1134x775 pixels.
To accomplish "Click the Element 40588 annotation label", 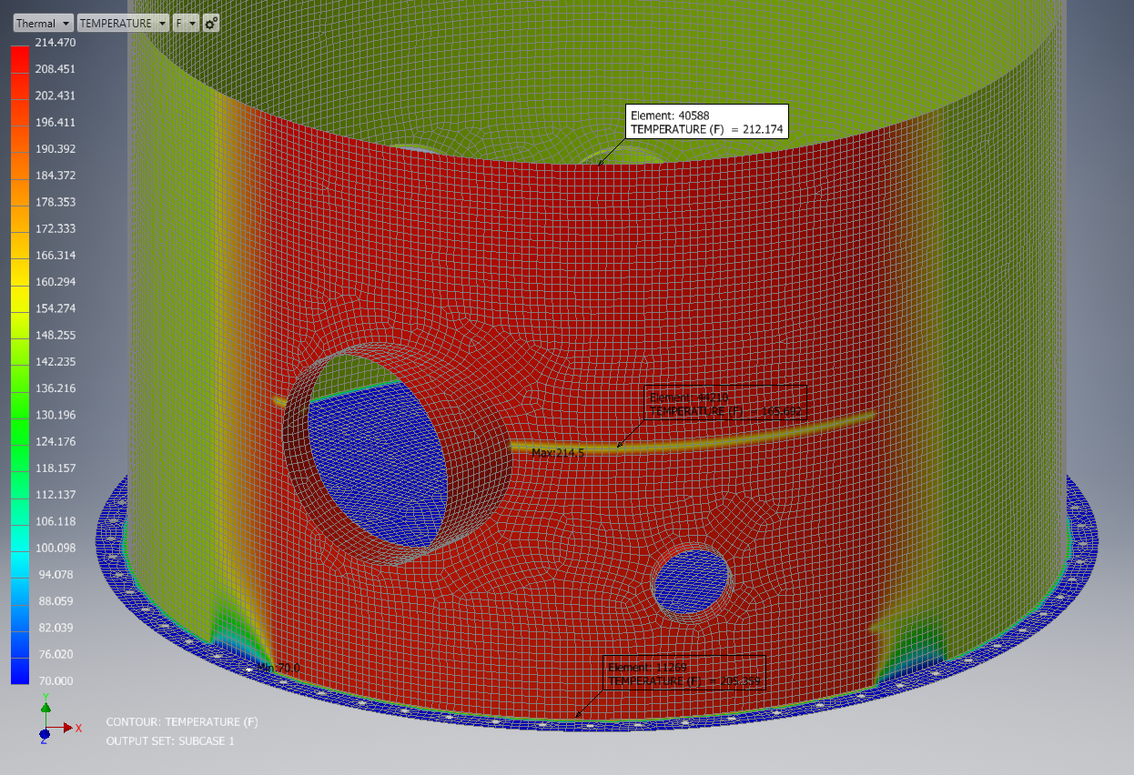I will [x=706, y=123].
